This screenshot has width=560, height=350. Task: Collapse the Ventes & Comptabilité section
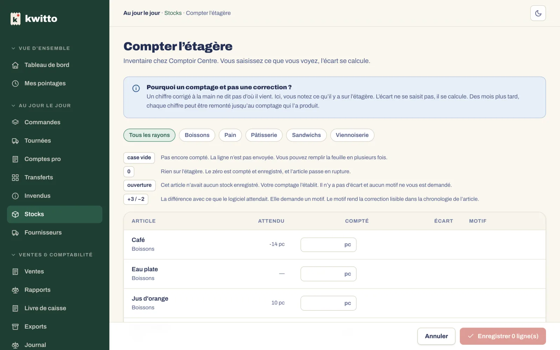click(x=52, y=255)
